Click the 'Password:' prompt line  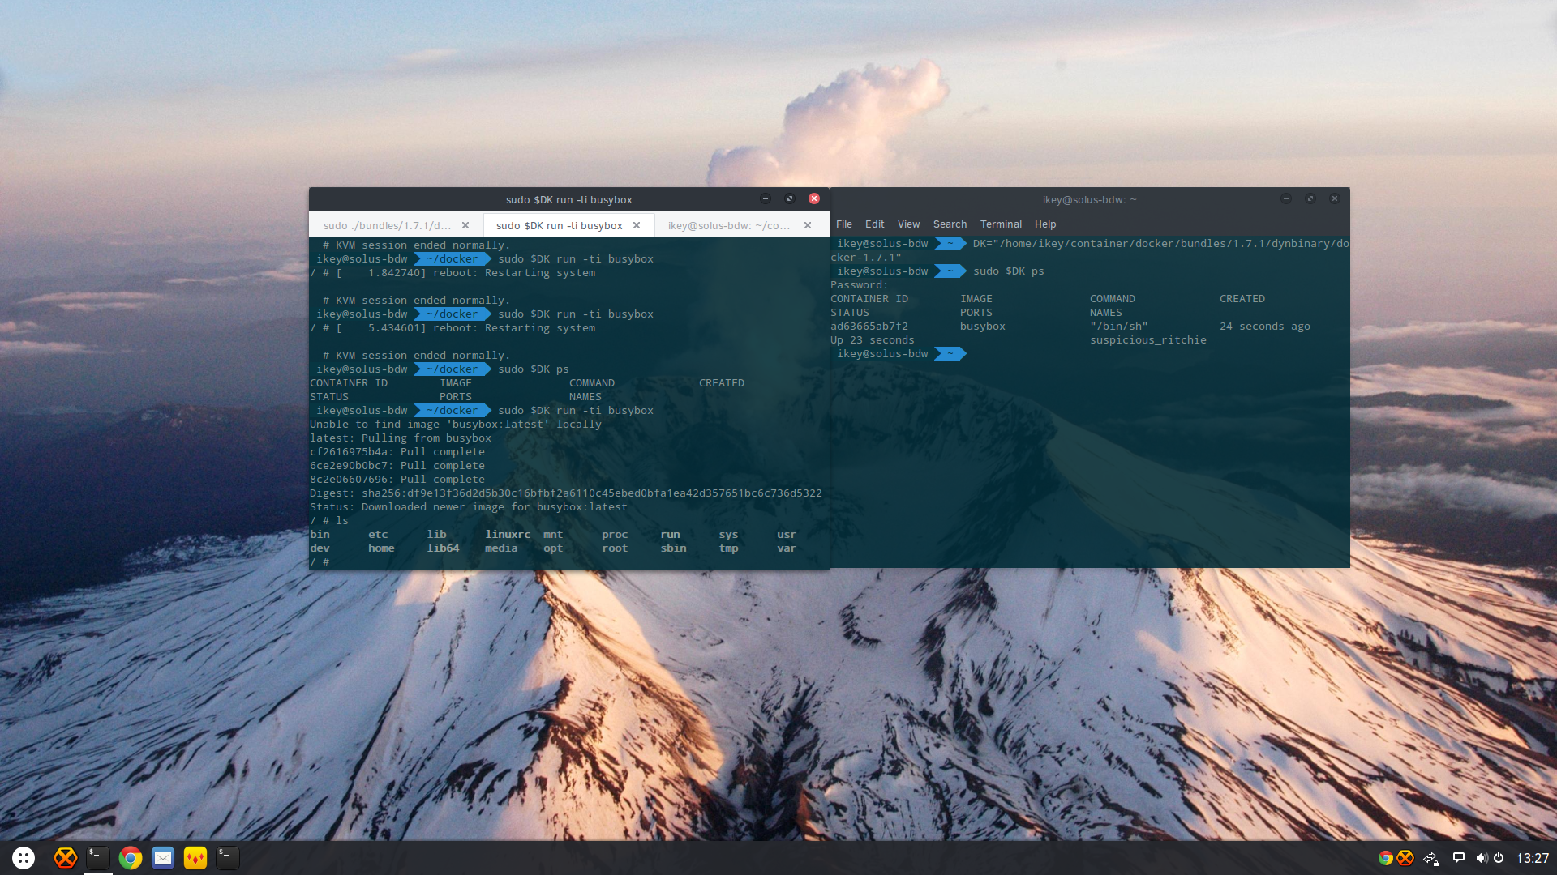860,285
